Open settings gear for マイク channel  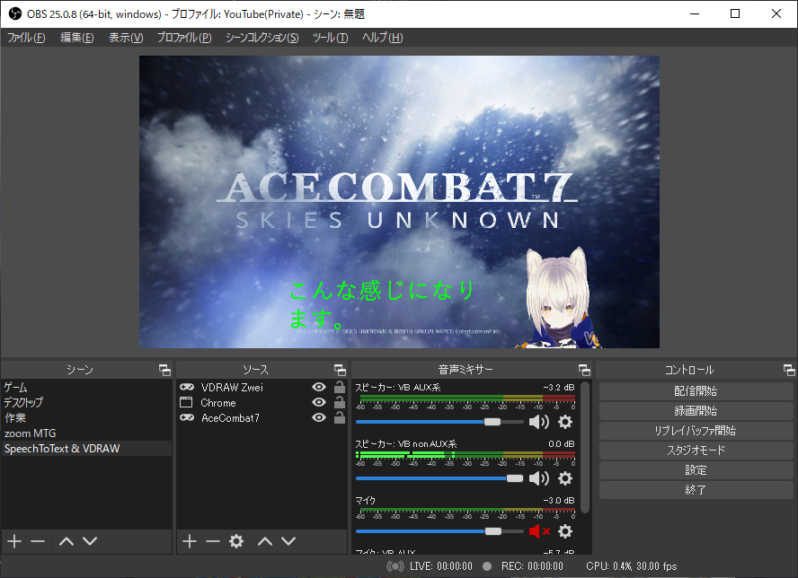pos(565,531)
